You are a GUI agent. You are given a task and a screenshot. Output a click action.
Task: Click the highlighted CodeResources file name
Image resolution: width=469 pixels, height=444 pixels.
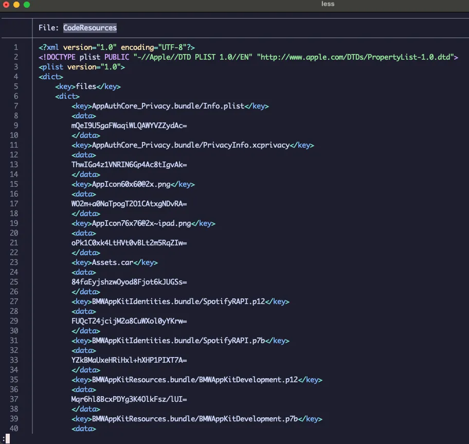tap(89, 28)
